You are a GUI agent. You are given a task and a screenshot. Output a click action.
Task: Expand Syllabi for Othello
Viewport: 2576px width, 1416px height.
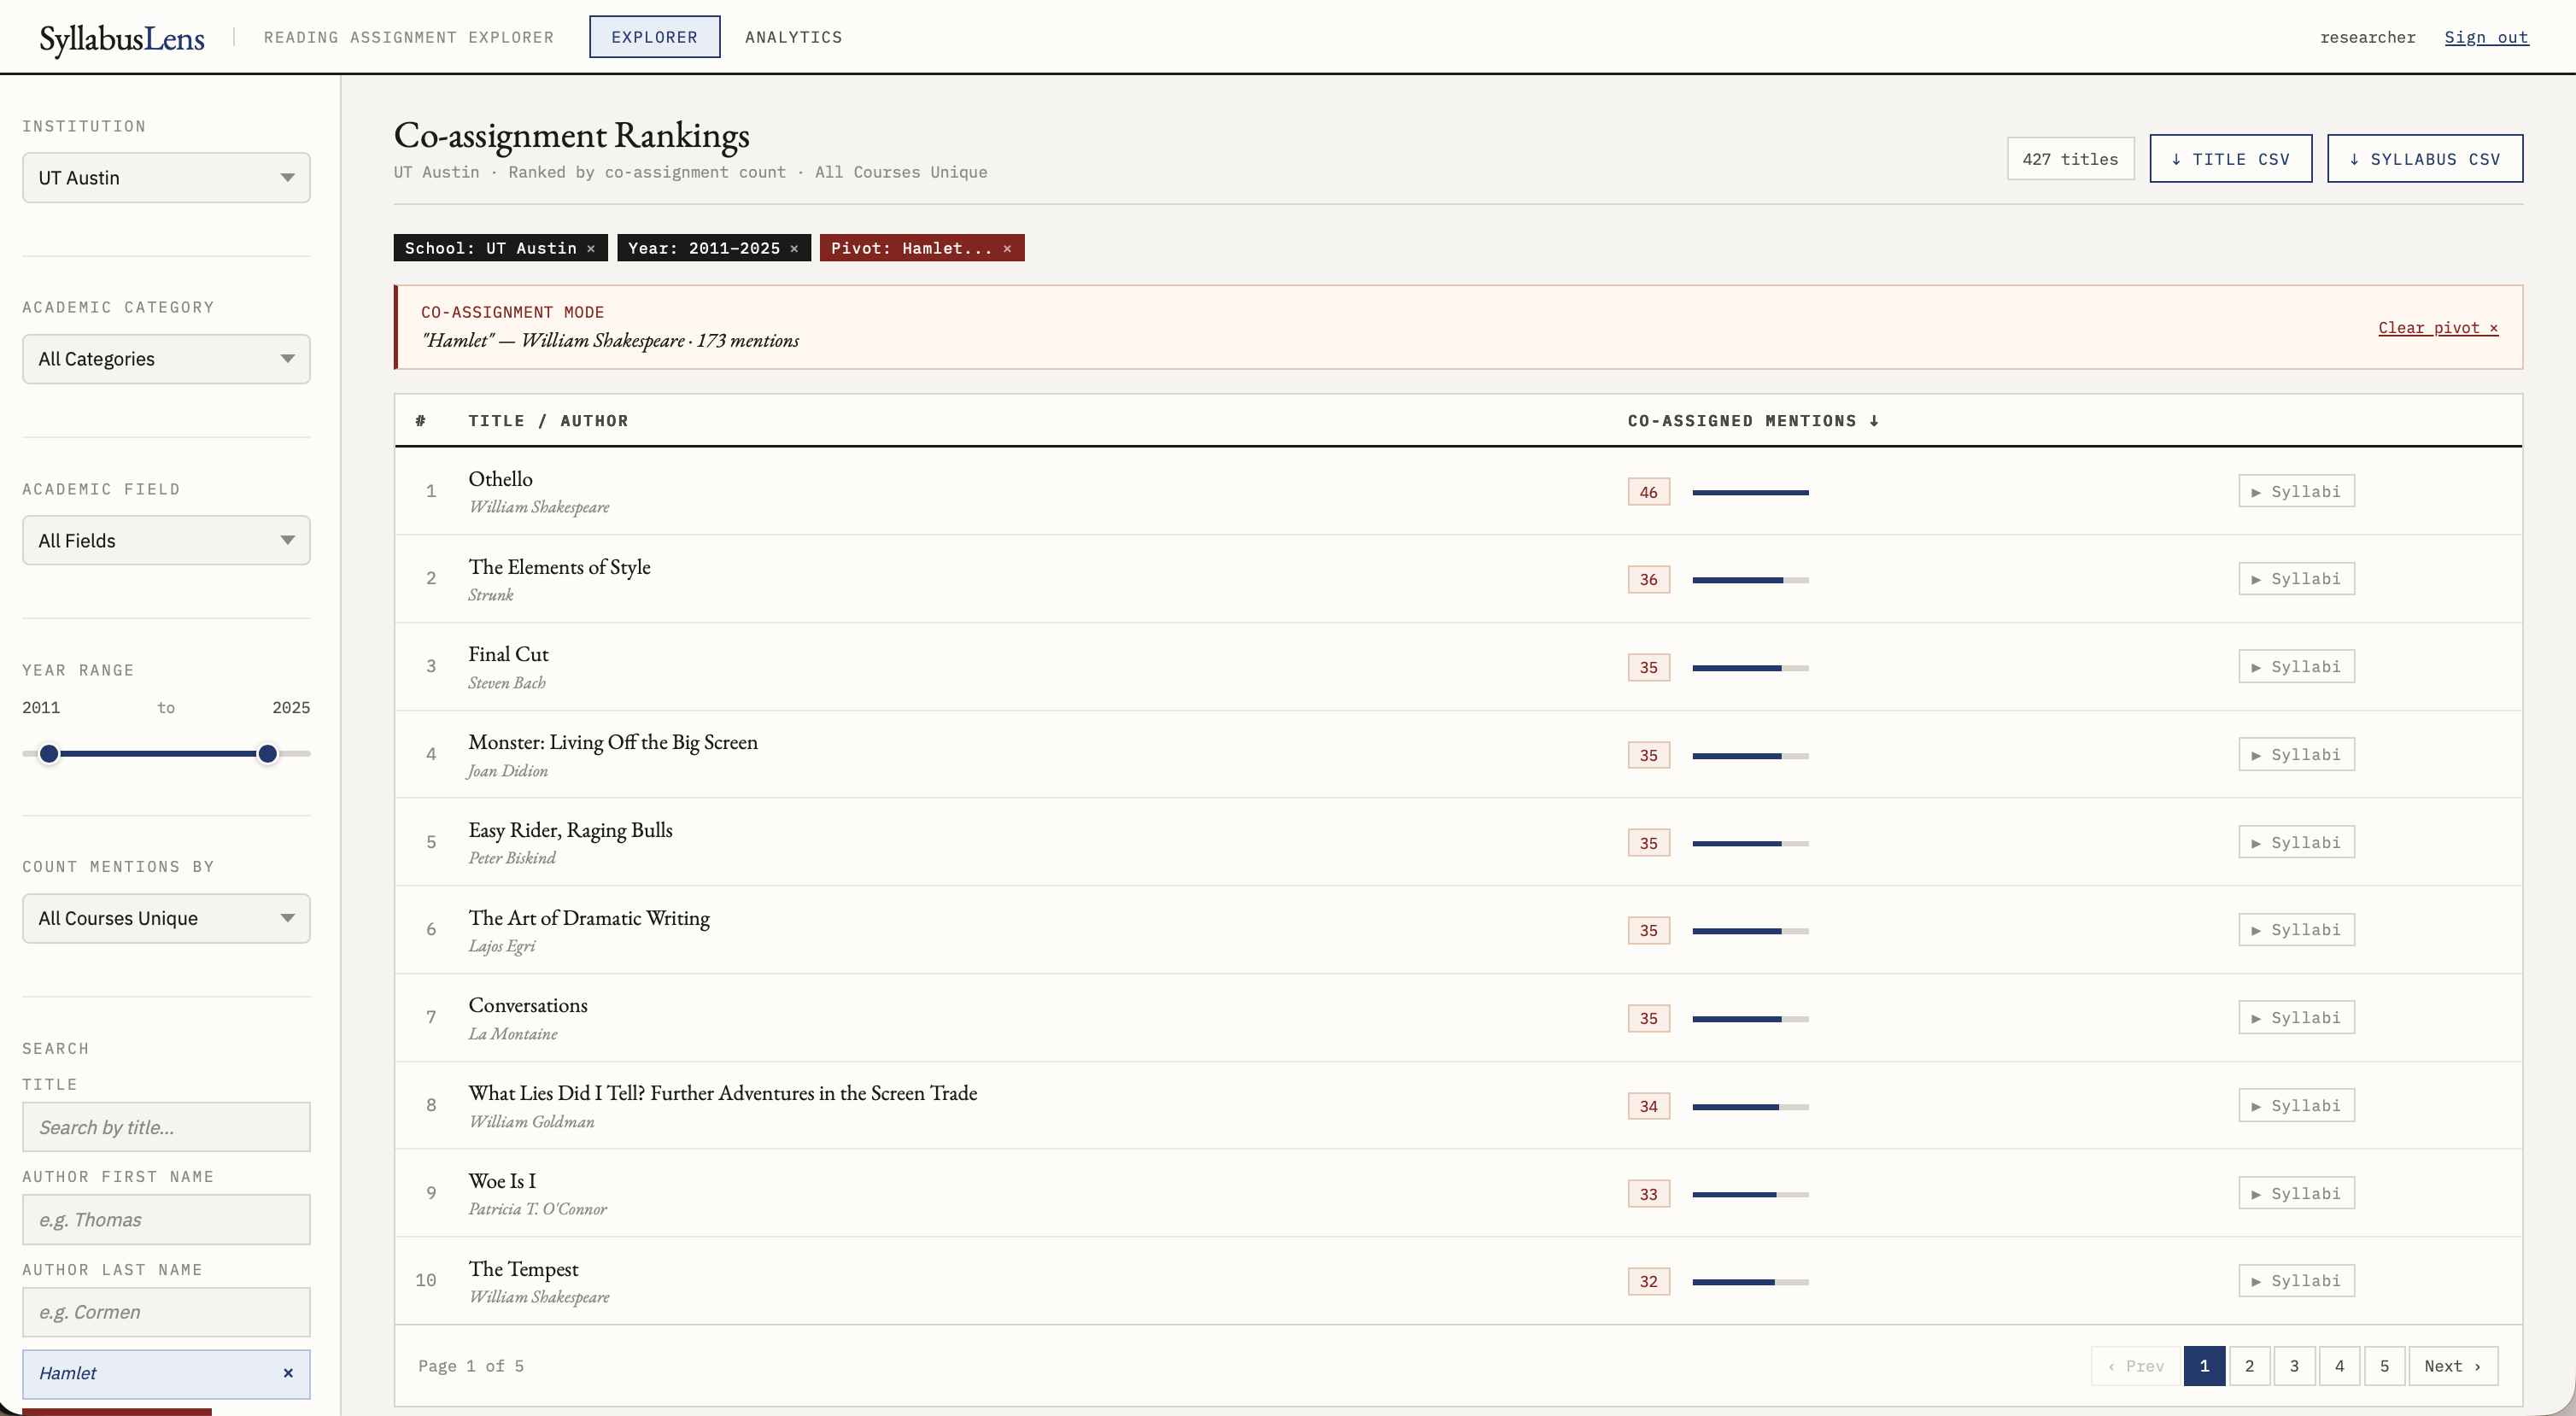click(2296, 491)
